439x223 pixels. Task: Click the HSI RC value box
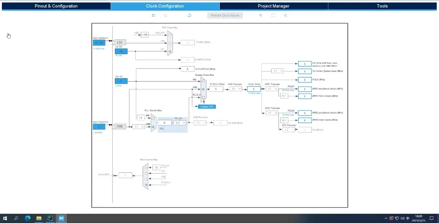click(x=121, y=81)
